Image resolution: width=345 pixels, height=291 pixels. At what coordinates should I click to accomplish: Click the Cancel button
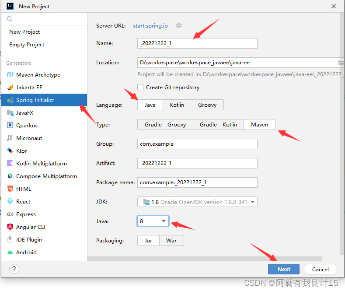[321, 269]
